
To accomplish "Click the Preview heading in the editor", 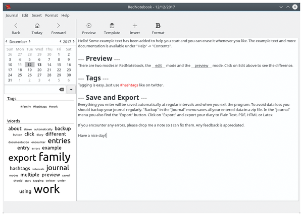I will pyautogui.click(x=99, y=58).
